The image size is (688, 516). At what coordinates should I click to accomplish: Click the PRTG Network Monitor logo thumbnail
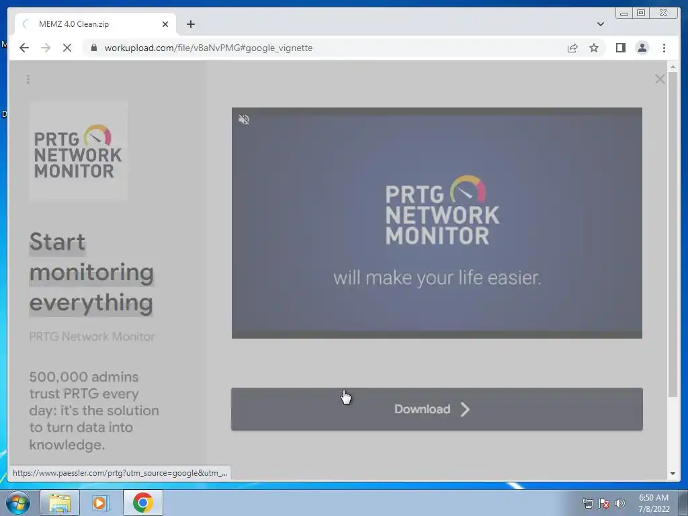tap(78, 151)
